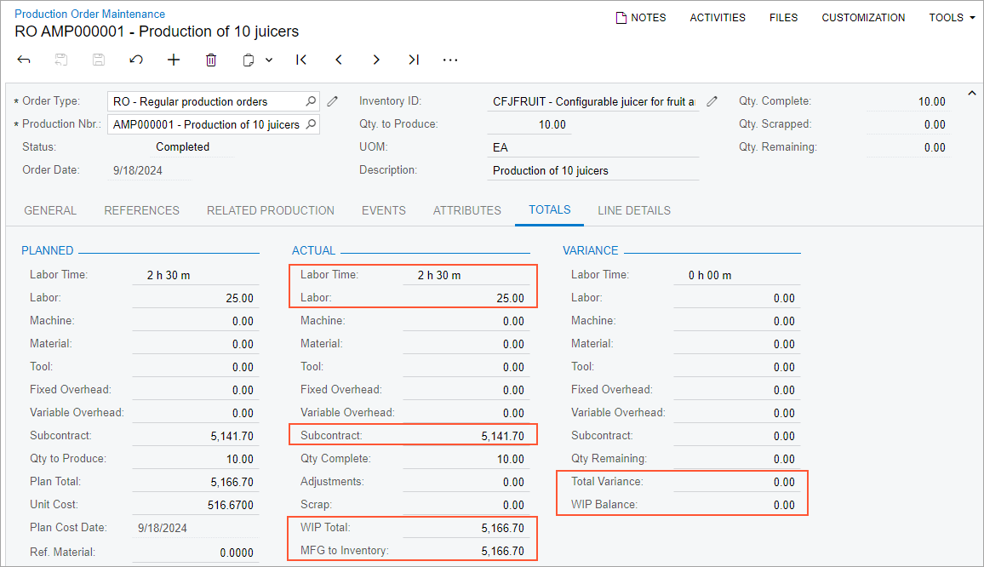Open the Tools dropdown menu
The width and height of the screenshot is (984, 567).
pyautogui.click(x=952, y=17)
